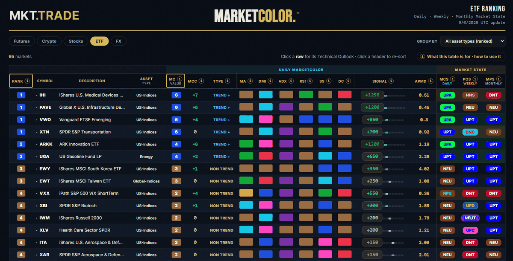Click the info icon beside RANK header
The width and height of the screenshot is (513, 261).
(27, 81)
